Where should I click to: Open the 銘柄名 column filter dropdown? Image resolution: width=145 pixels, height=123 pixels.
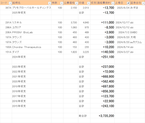coord(50,3)
